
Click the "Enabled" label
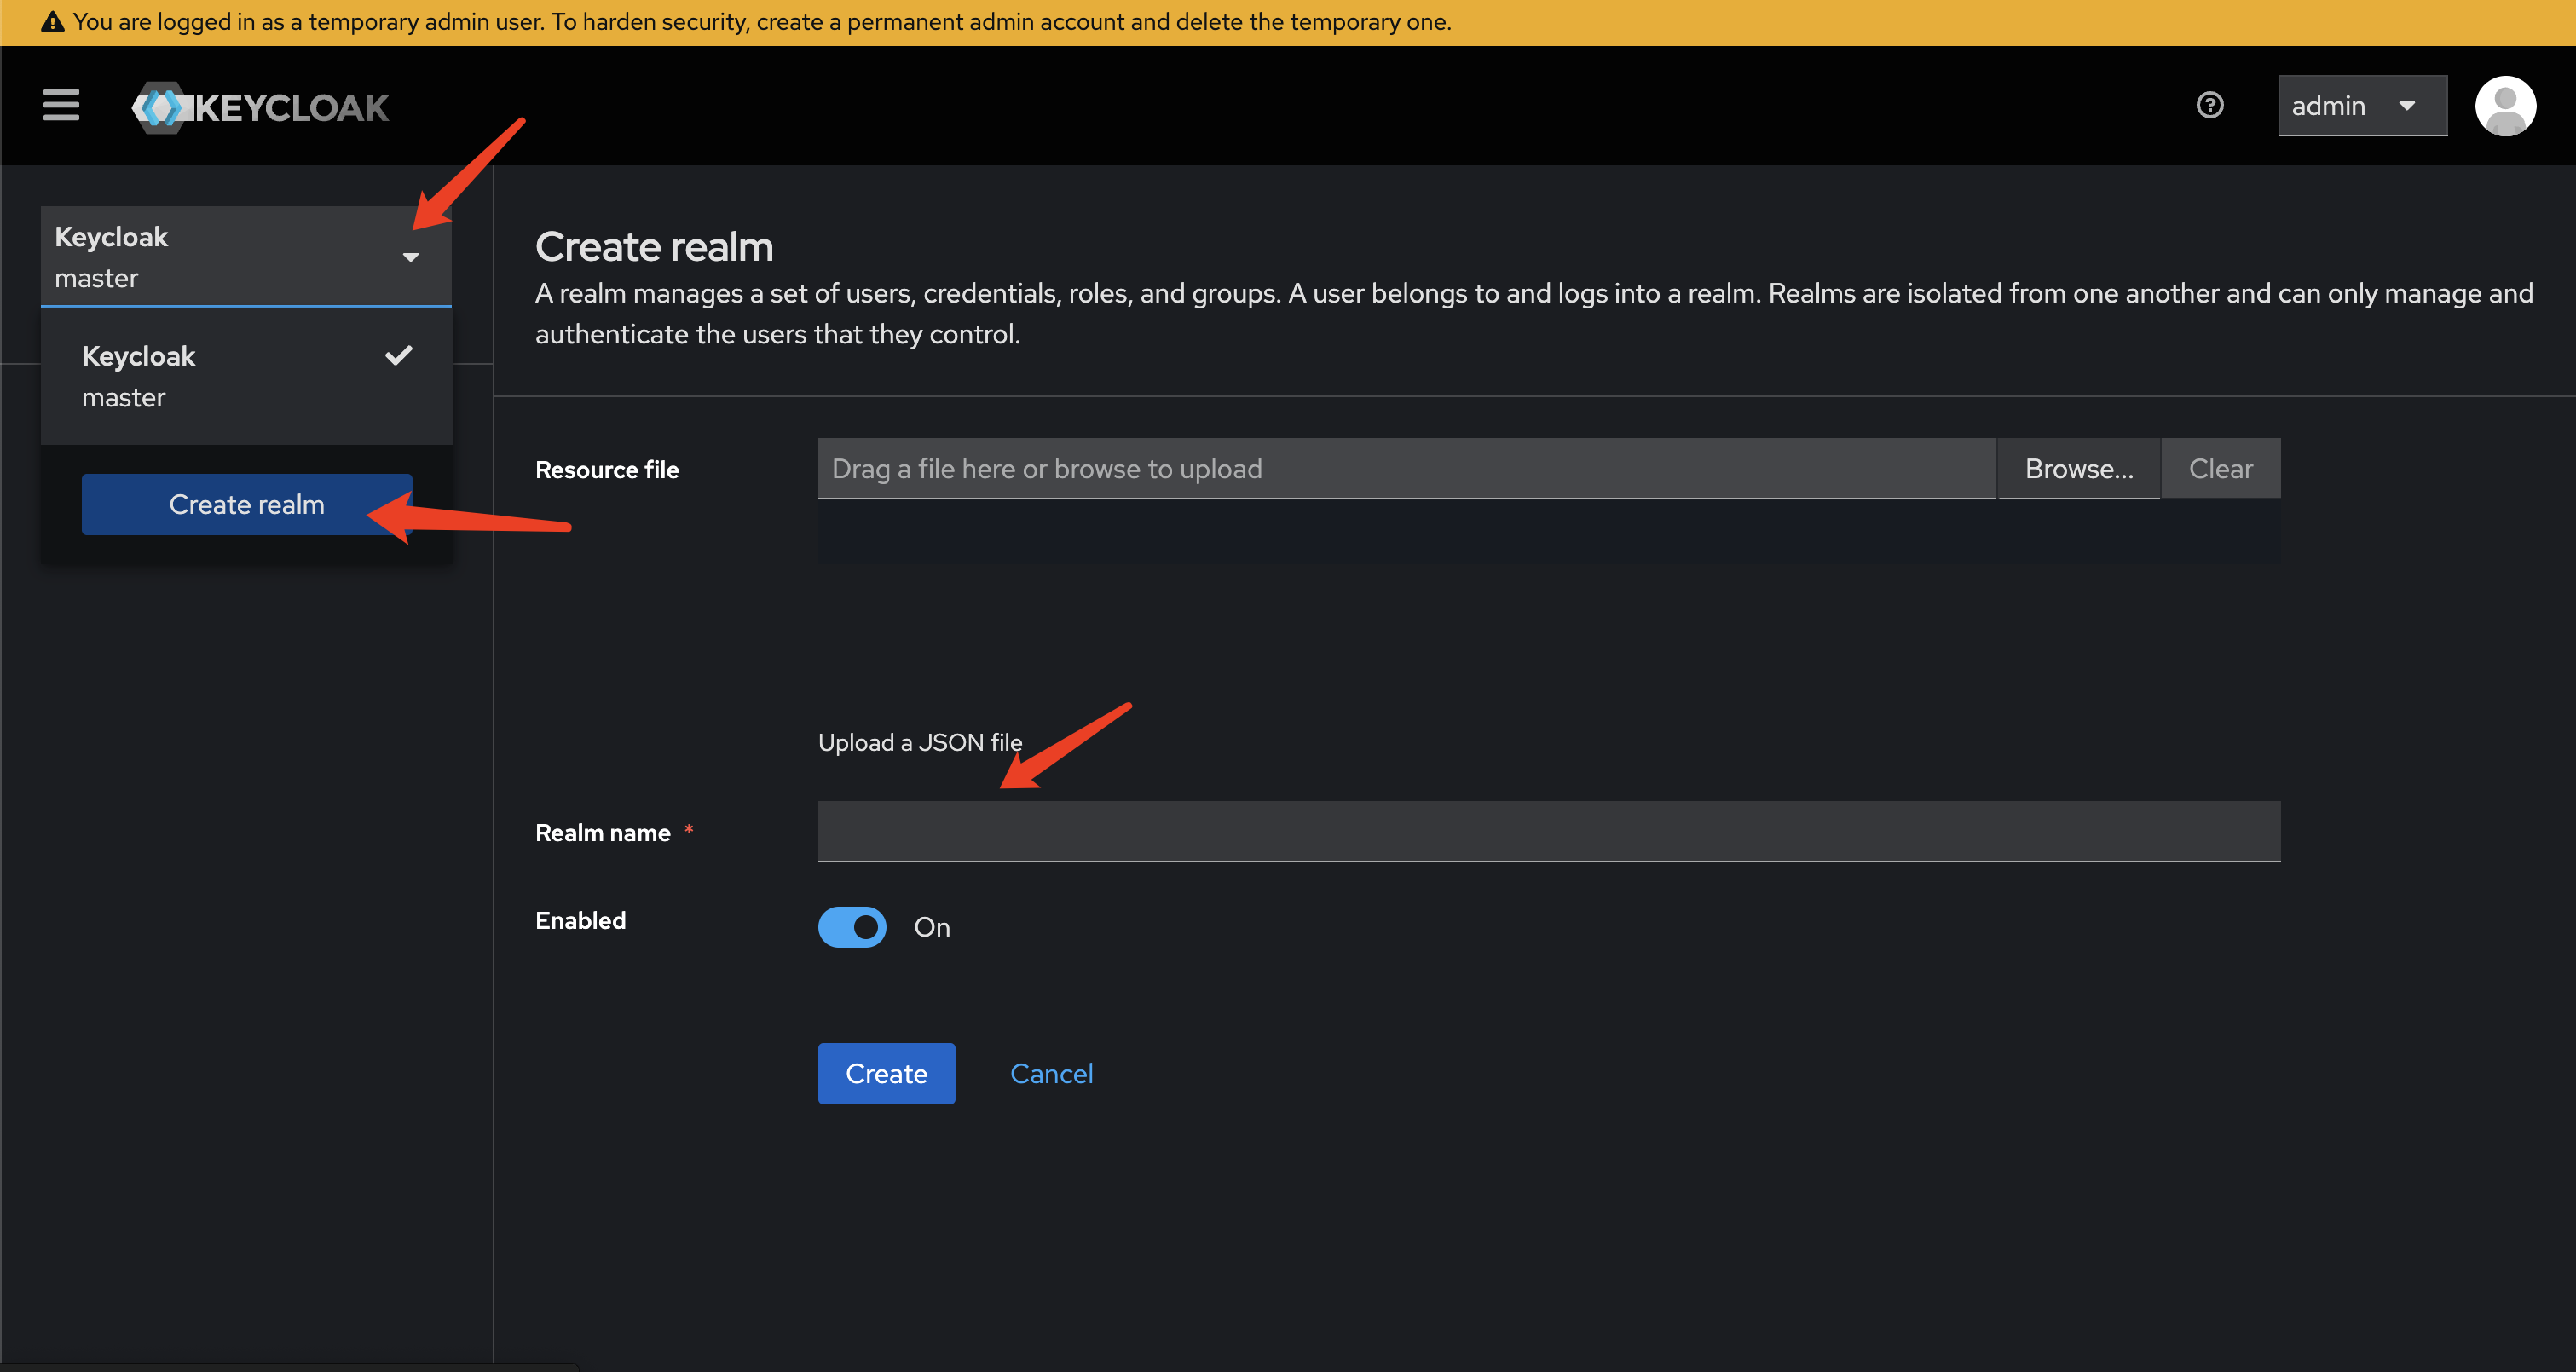[x=580, y=920]
